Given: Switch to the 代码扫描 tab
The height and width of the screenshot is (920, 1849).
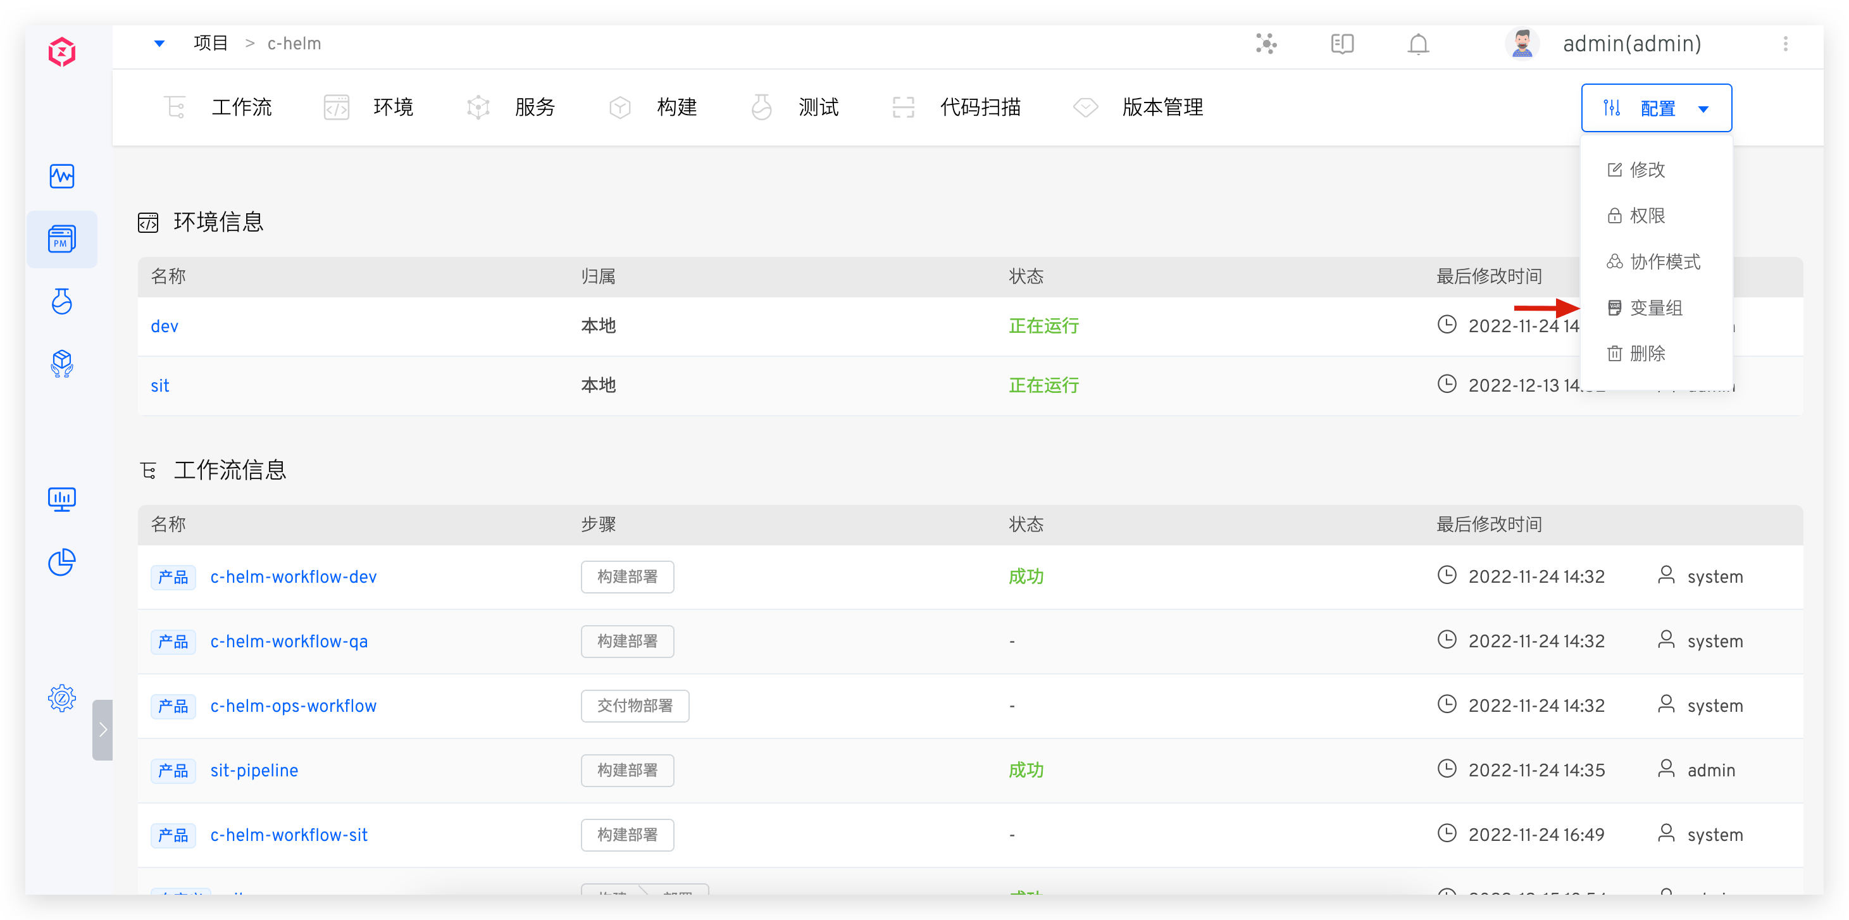Looking at the screenshot, I should [979, 108].
